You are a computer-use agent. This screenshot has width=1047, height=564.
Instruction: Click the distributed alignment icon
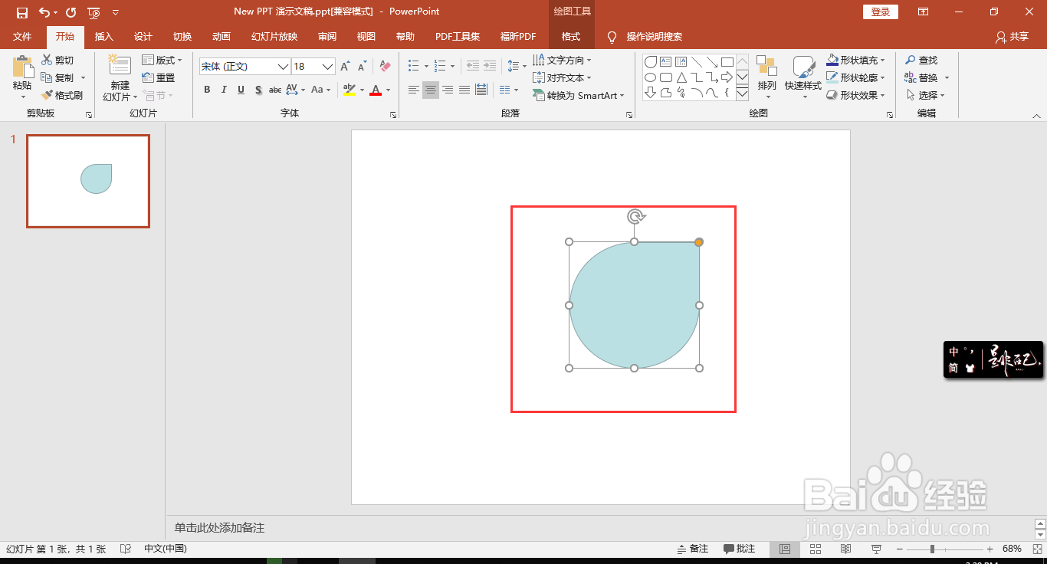click(x=481, y=90)
